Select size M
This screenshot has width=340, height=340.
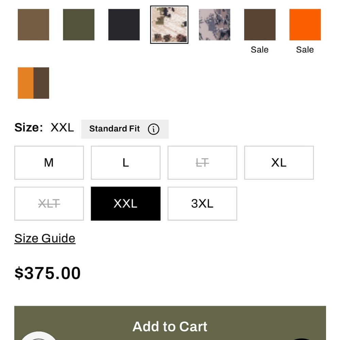coord(49,163)
